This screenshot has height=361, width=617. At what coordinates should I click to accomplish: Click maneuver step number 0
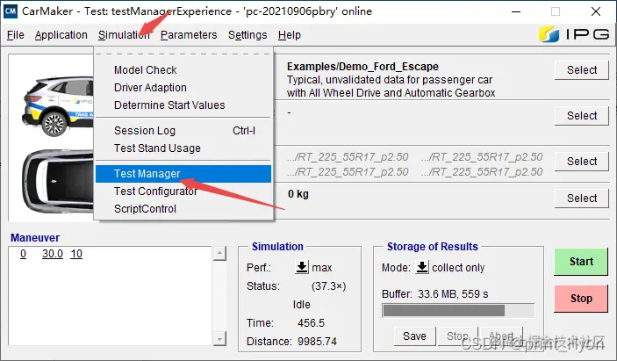click(23, 254)
